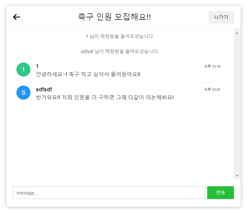The height and width of the screenshot is (213, 248).
Task: Click the timestamp 오후 10:20
Action: (212, 89)
